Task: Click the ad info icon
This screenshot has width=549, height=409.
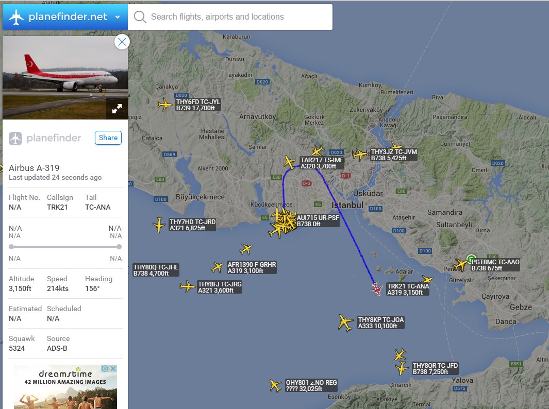Action: pyautogui.click(x=105, y=368)
